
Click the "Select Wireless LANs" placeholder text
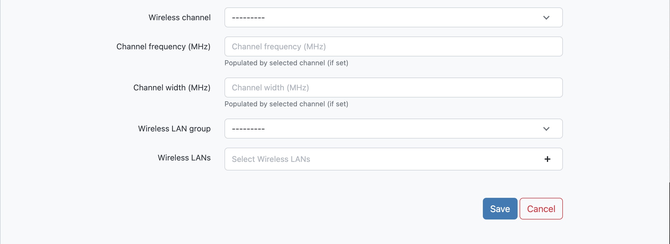[x=271, y=159]
